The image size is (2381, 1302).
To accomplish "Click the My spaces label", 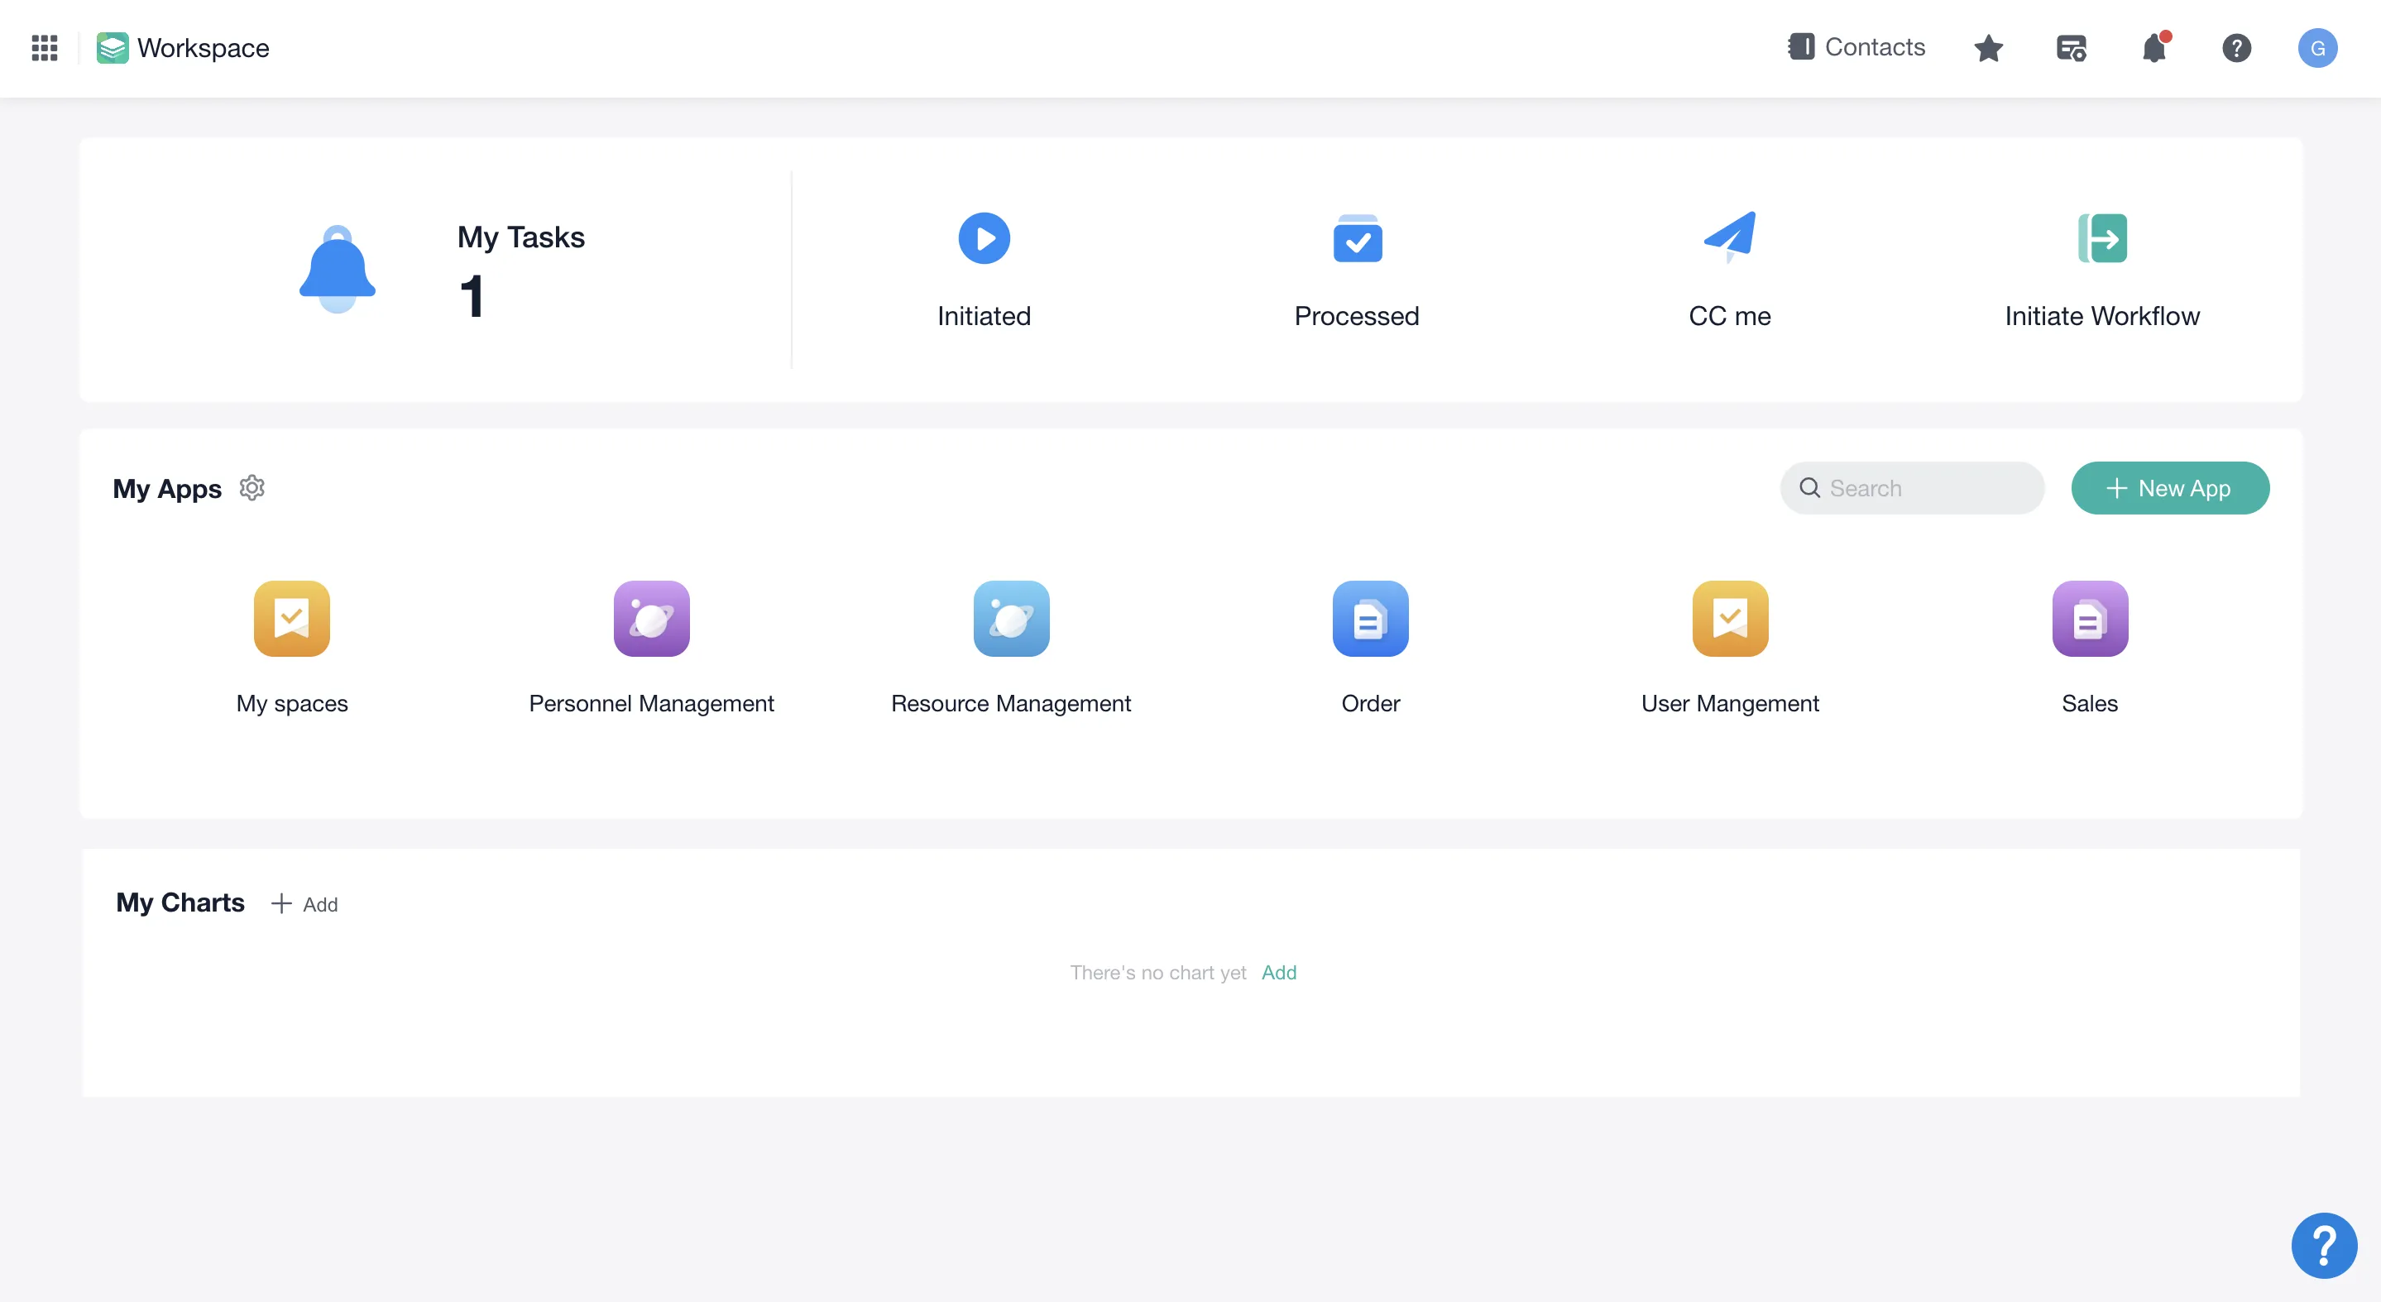I will (291, 703).
